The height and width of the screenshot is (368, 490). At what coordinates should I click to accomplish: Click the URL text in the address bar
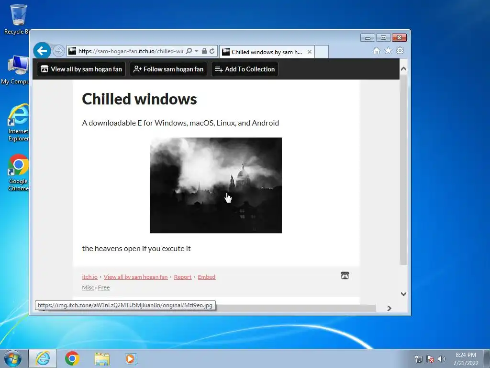pyautogui.click(x=131, y=51)
